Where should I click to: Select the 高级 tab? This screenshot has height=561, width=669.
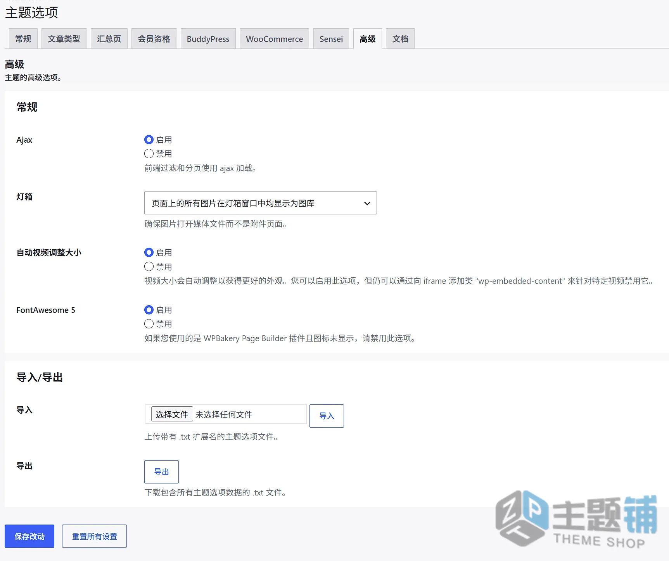point(368,39)
